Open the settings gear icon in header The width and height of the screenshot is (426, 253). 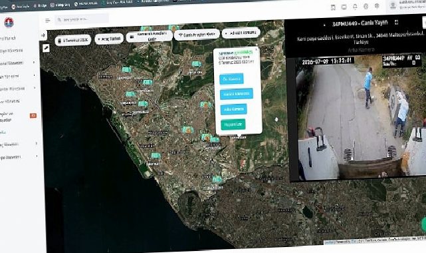[x=377, y=6]
